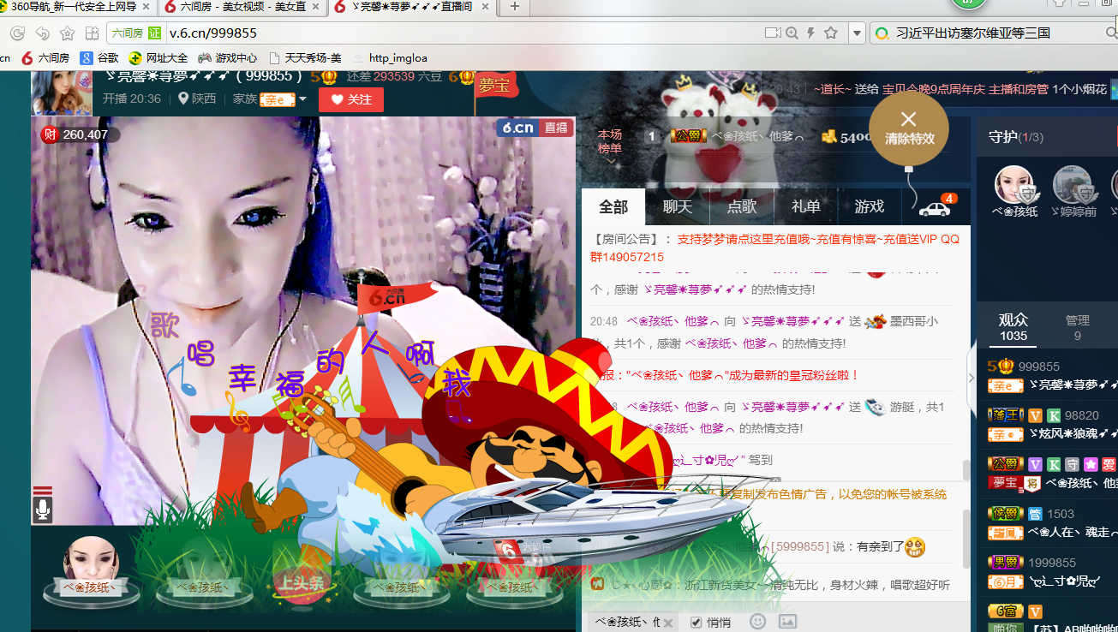
Task: Follow the host with 关注 button
Action: coord(351,99)
